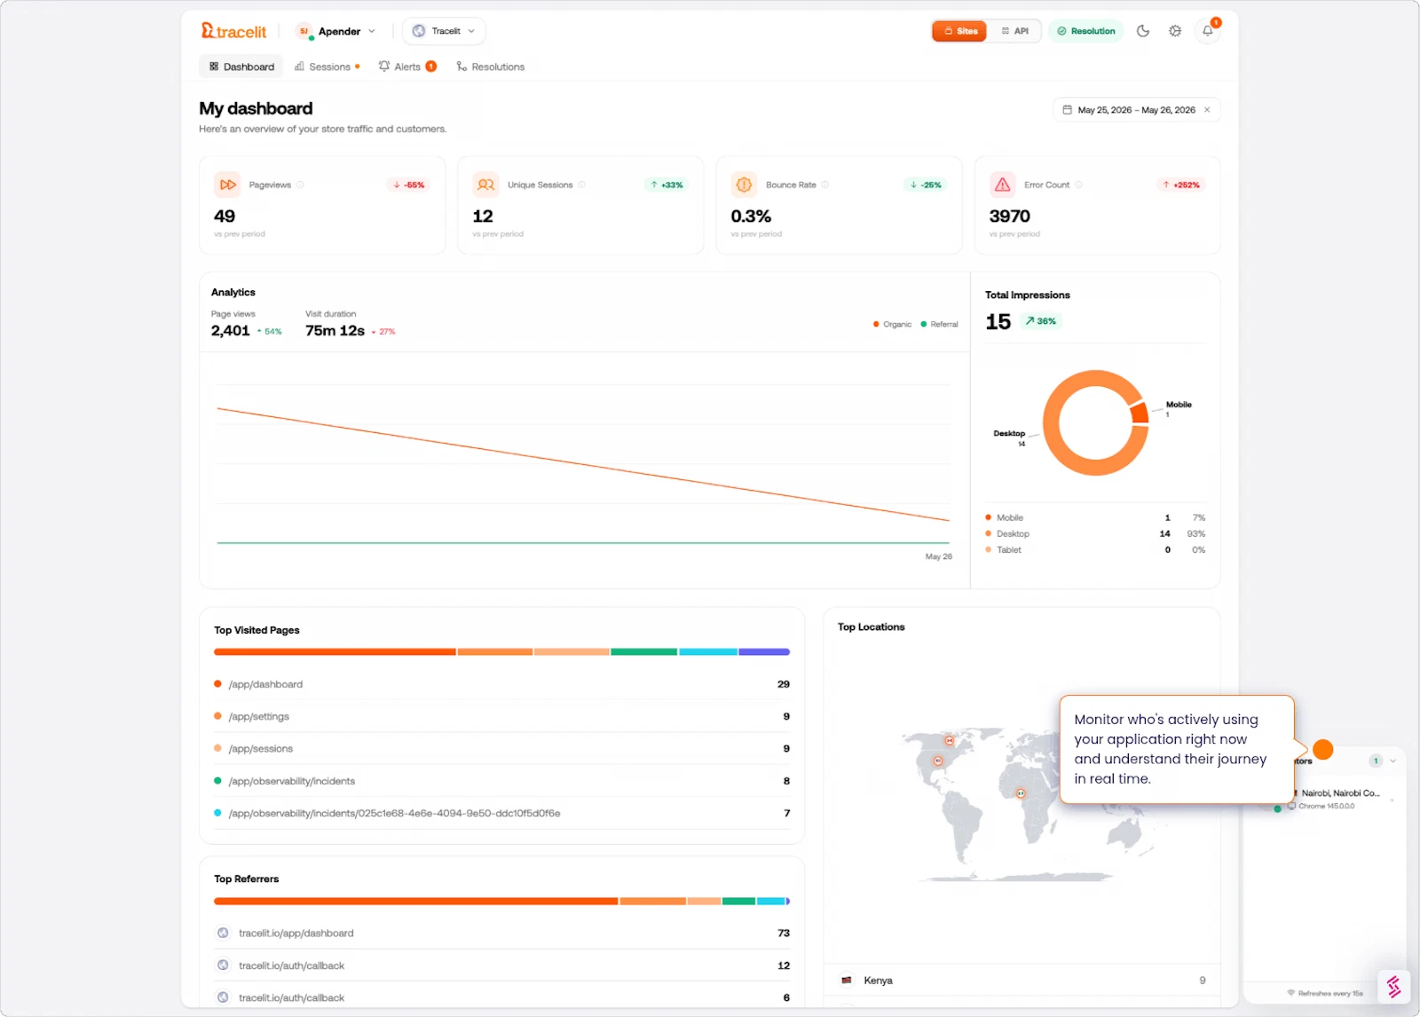The image size is (1420, 1017).
Task: Switch to the Resolutions tab
Action: (491, 67)
